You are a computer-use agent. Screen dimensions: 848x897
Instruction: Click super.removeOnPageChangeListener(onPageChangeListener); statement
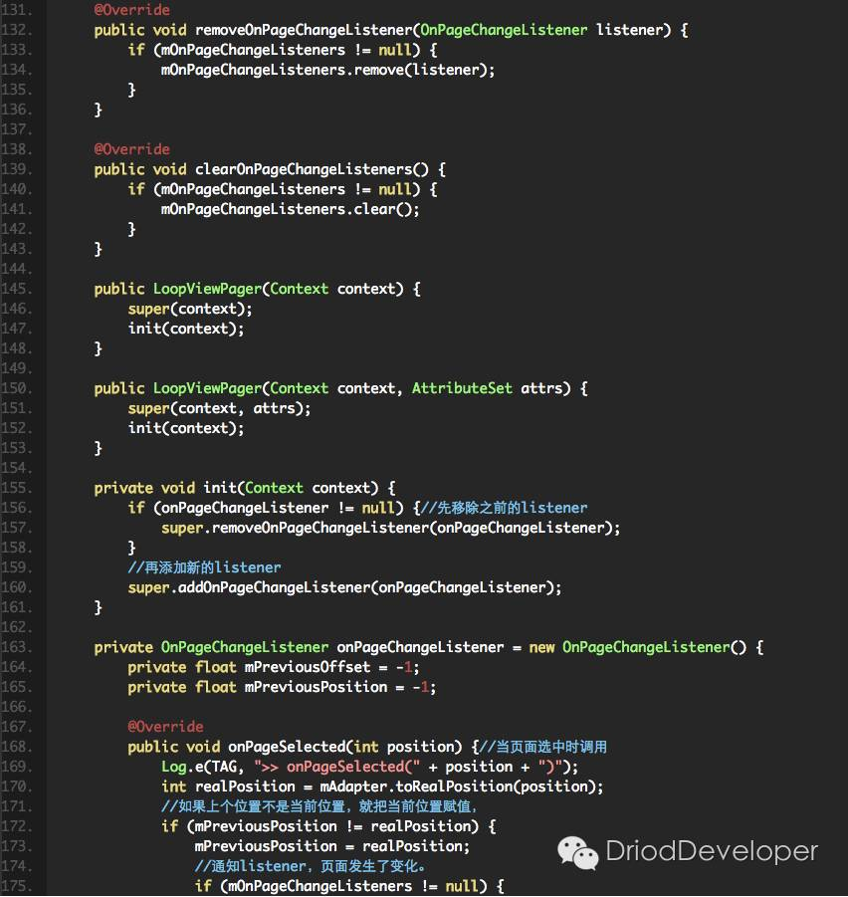coord(390,528)
